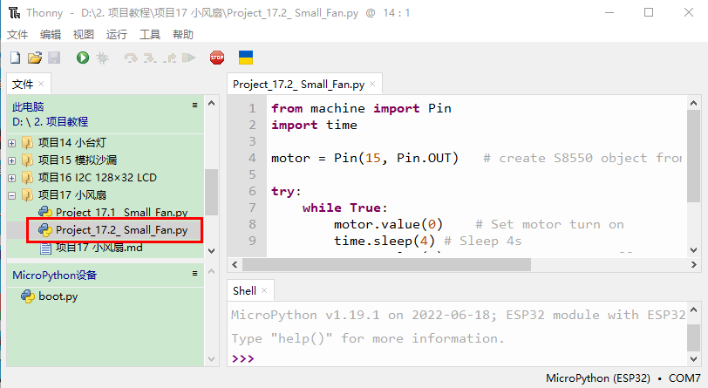Expand the 项目16 I2C 128×32 LCD folder

tap(12, 178)
